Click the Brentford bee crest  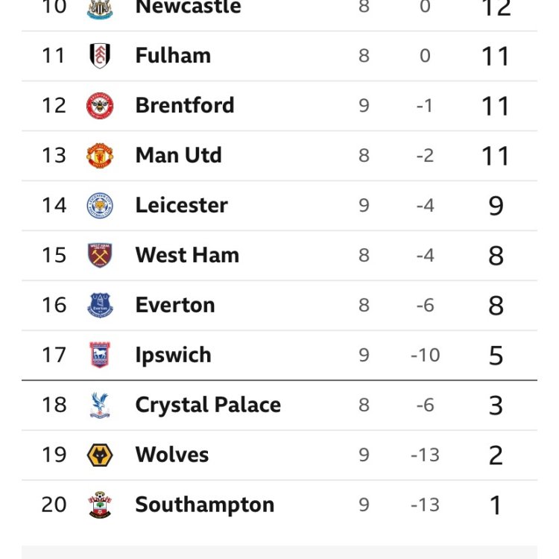coord(100,106)
